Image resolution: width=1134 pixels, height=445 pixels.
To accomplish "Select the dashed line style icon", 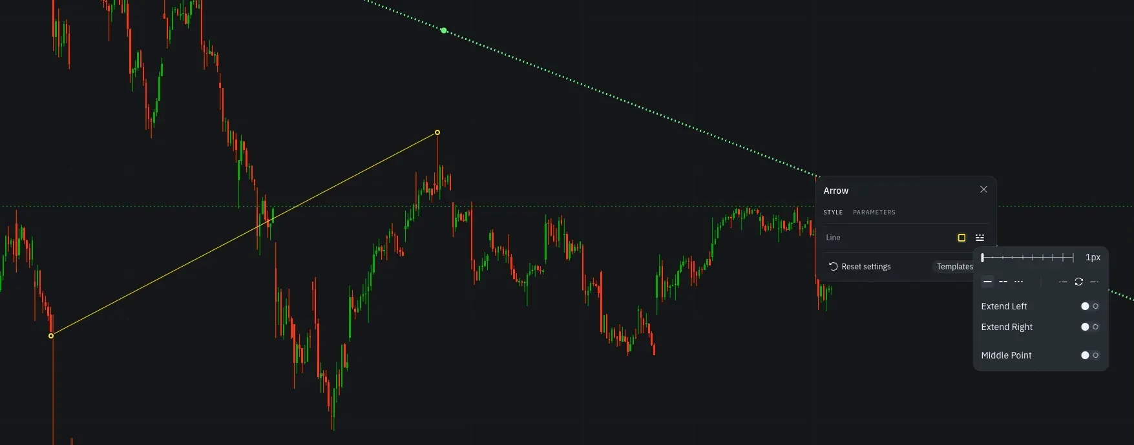I will pos(1003,282).
